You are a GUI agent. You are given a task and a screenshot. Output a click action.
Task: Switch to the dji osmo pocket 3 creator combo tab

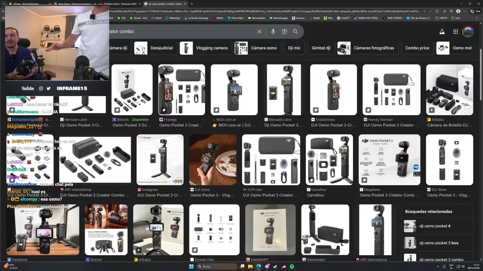point(165,4)
